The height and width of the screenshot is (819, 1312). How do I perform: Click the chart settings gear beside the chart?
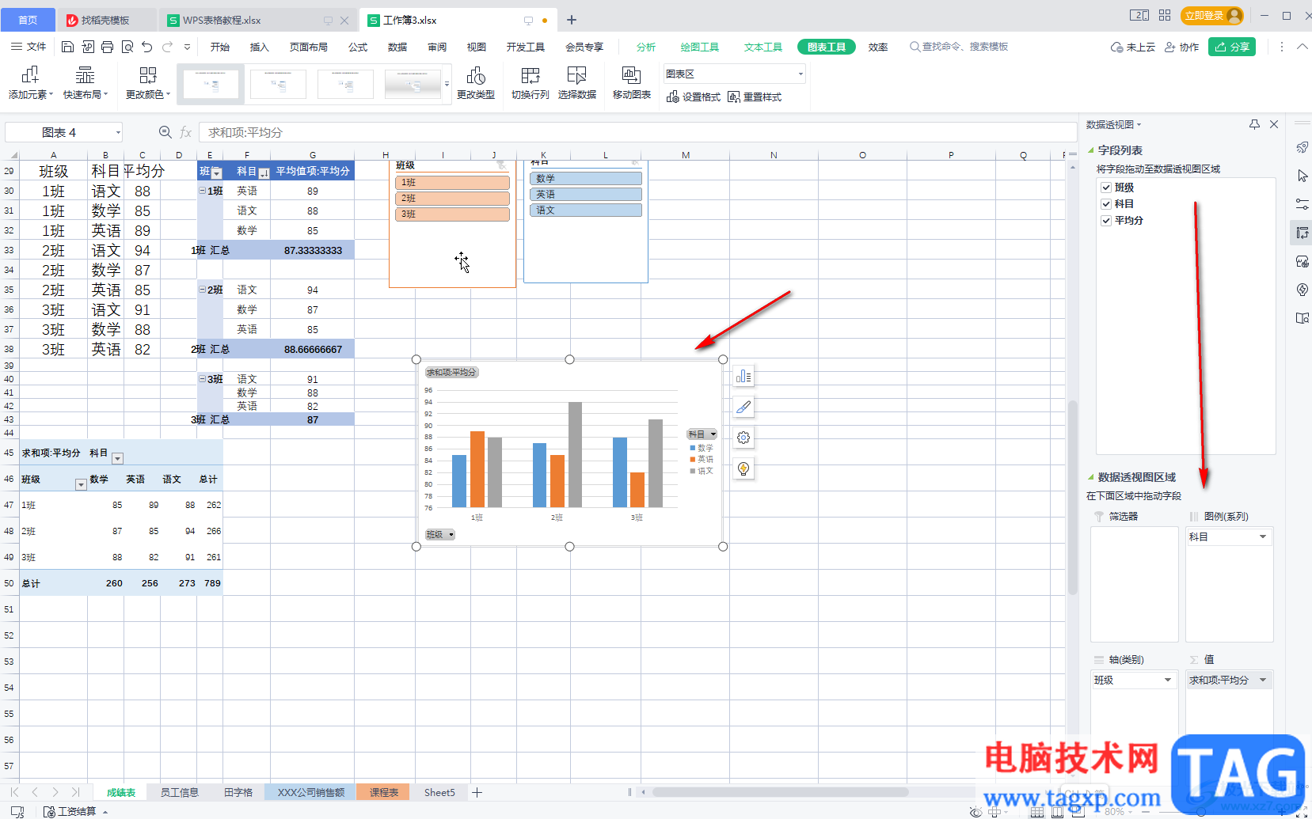click(x=743, y=438)
